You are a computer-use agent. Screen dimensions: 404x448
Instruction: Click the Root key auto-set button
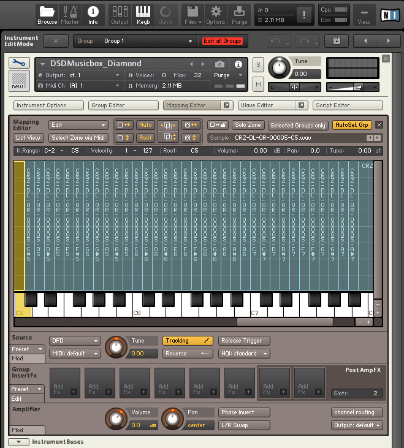[x=145, y=138]
